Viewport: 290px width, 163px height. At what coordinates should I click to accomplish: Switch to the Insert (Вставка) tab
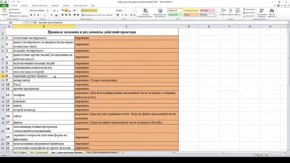pyautogui.click(x=24, y=5)
